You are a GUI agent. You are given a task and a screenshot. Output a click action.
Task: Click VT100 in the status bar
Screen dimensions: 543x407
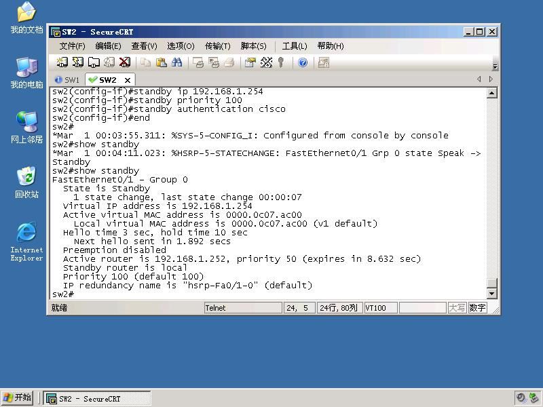click(380, 308)
